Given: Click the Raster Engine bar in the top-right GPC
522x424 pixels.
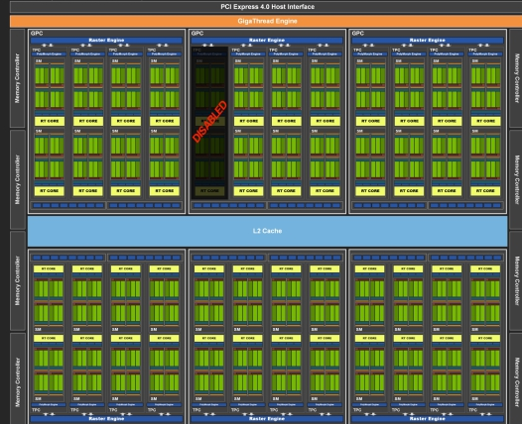Looking at the screenshot, I should (428, 41).
